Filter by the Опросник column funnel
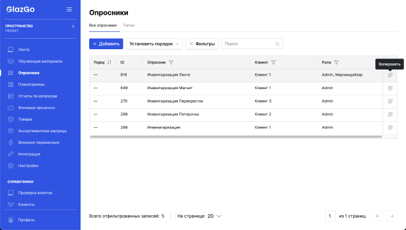The width and height of the screenshot is (406, 230). click(171, 62)
